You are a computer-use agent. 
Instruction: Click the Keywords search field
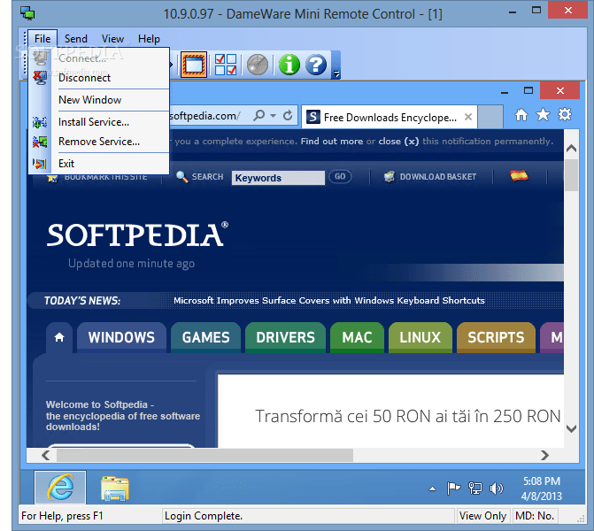click(278, 178)
